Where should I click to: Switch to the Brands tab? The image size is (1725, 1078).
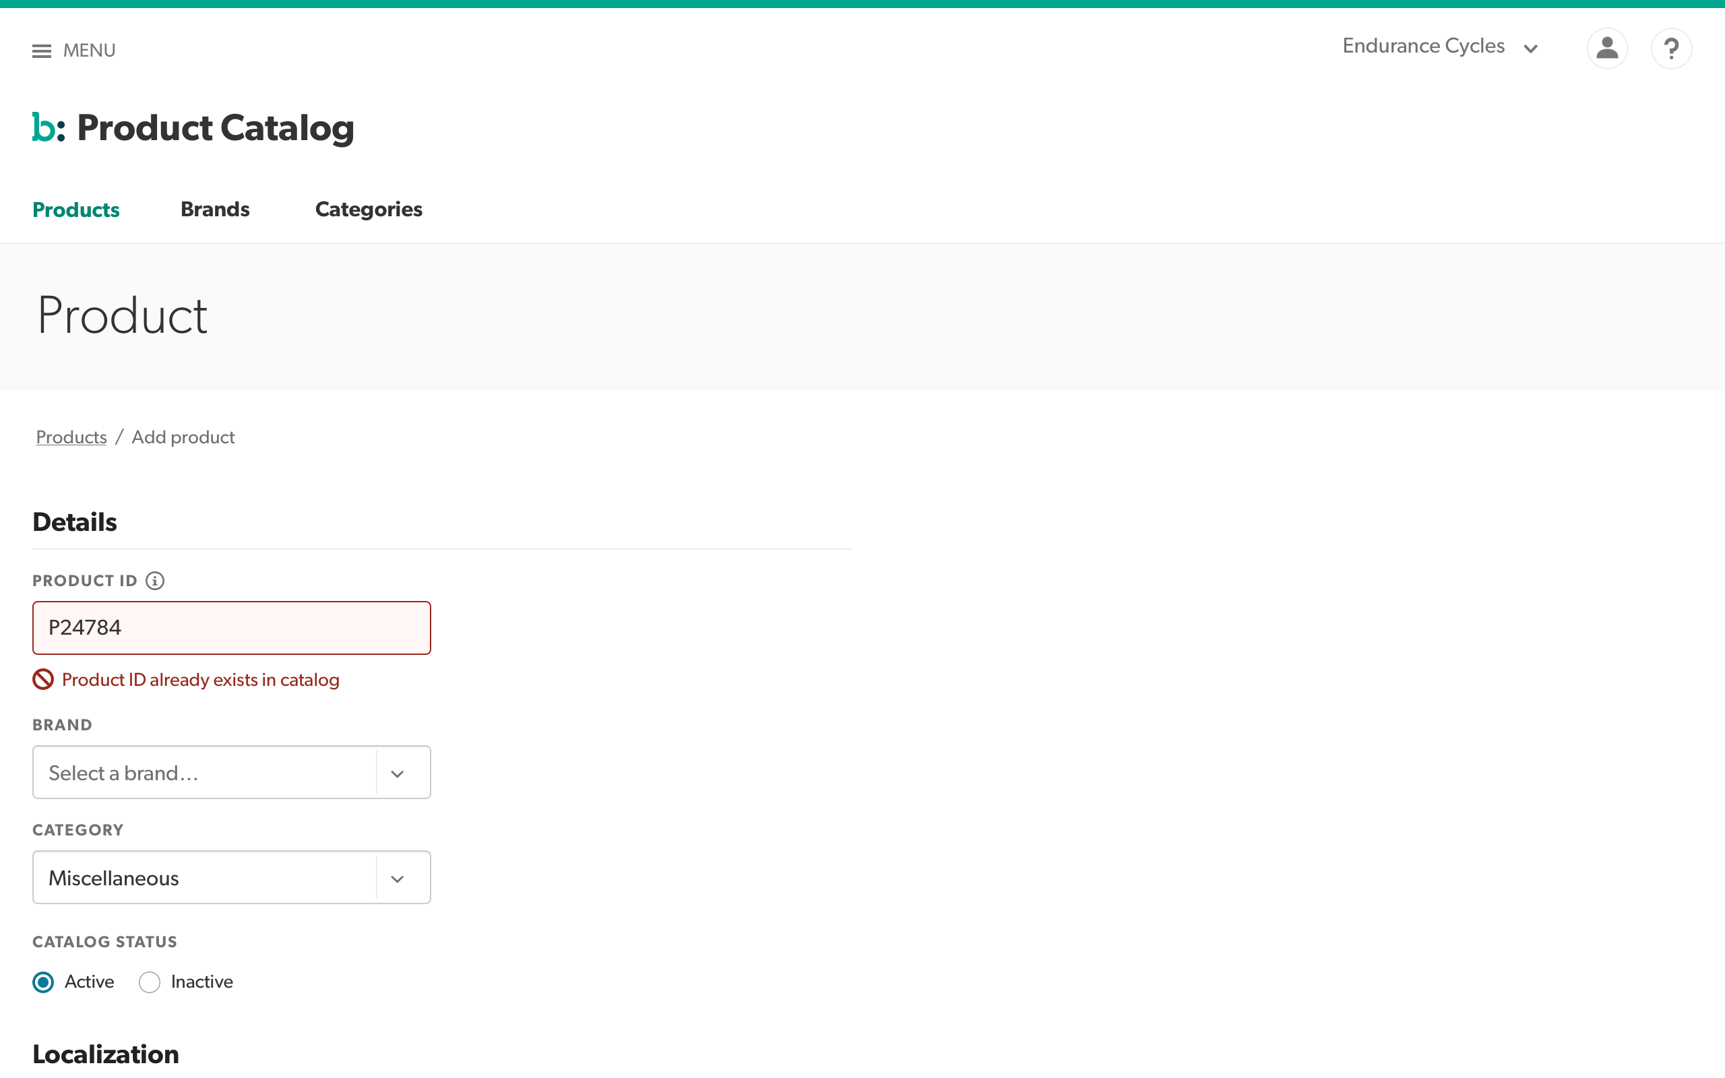pyautogui.click(x=214, y=209)
